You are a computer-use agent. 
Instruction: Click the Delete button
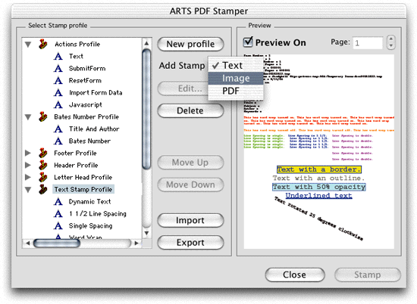(x=190, y=110)
